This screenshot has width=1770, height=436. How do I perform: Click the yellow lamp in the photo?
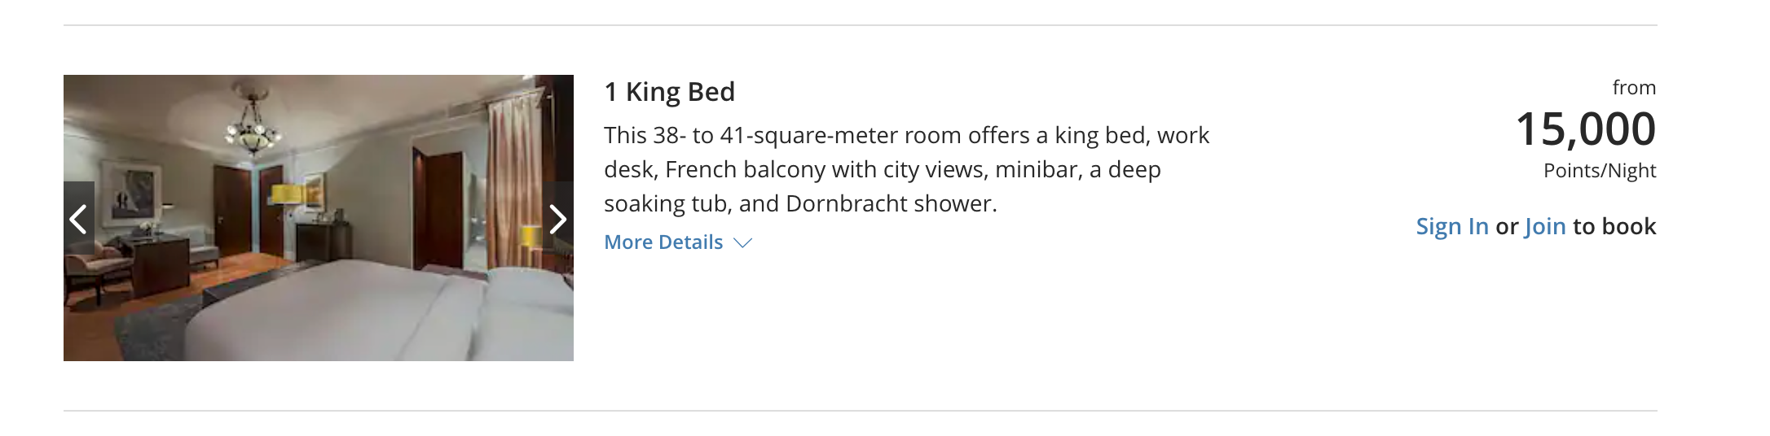coord(287,194)
